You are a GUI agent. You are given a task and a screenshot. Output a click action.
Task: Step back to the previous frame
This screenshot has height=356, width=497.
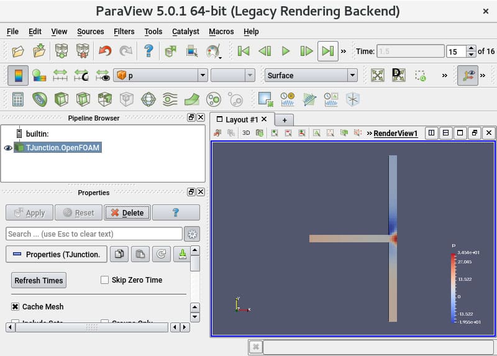[x=265, y=51]
